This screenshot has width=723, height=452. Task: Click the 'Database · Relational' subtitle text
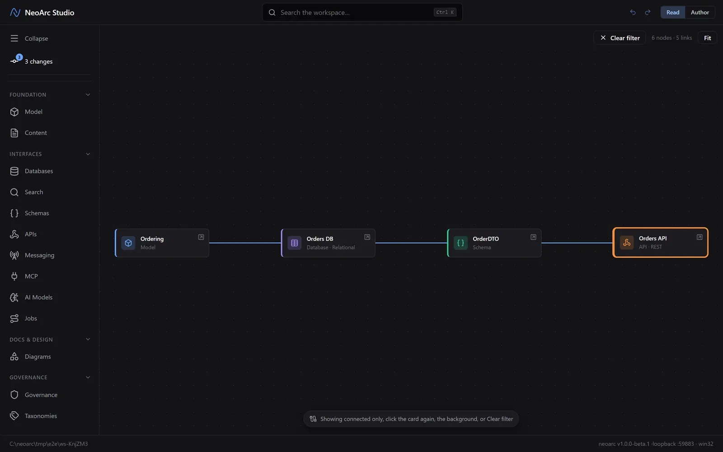coord(331,248)
